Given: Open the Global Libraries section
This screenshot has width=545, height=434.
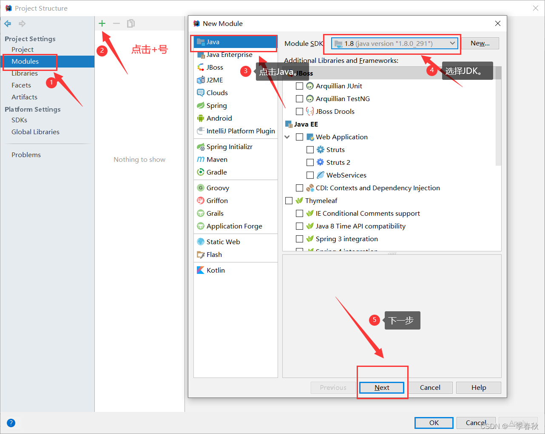Looking at the screenshot, I should click(x=35, y=132).
